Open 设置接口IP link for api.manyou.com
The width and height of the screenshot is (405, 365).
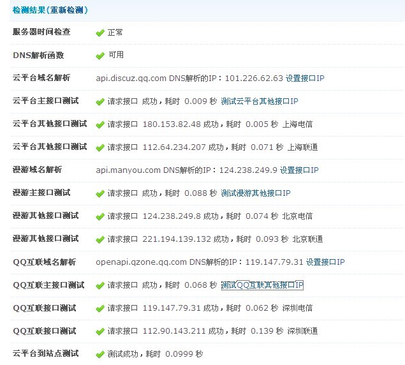pyautogui.click(x=299, y=170)
